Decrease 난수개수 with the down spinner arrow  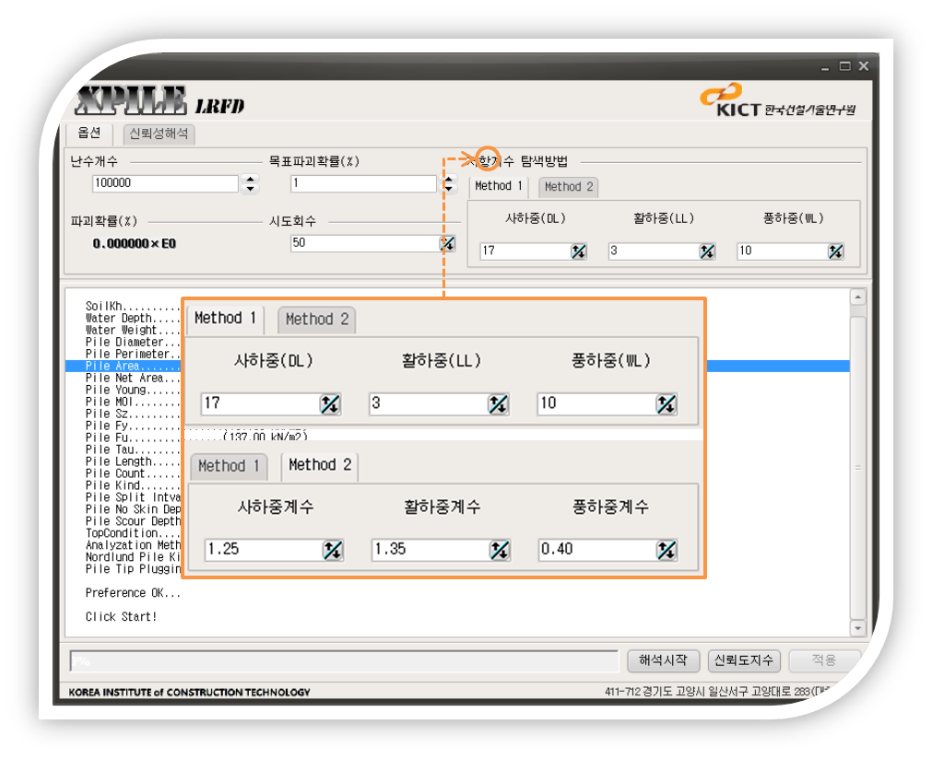(x=250, y=189)
